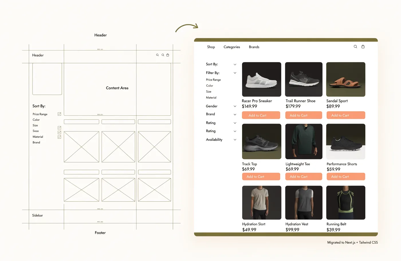Viewport: 401px width, 261px height.
Task: Click the Filter By label
Action: pos(213,73)
